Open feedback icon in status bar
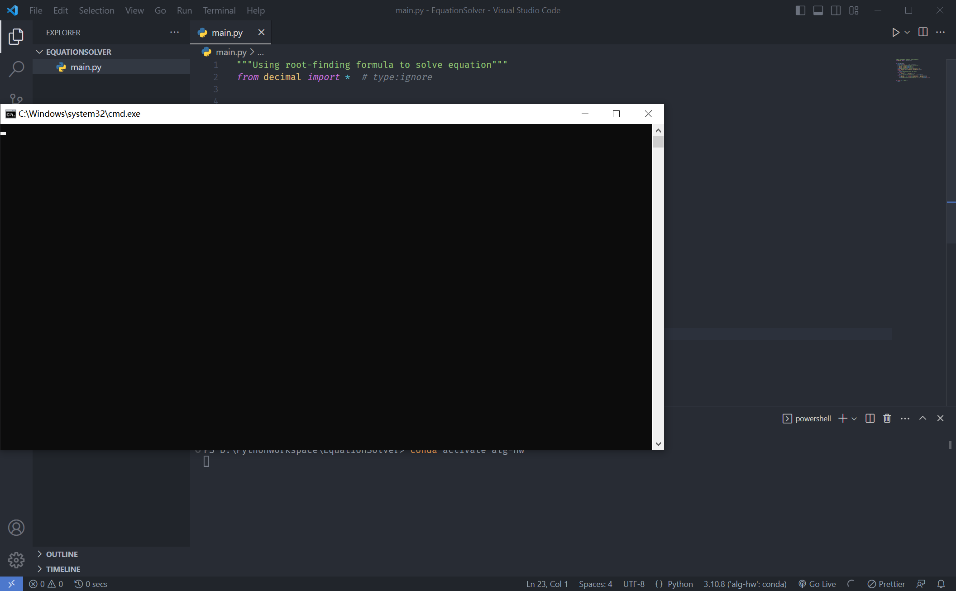Image resolution: width=956 pixels, height=591 pixels. pyautogui.click(x=921, y=584)
